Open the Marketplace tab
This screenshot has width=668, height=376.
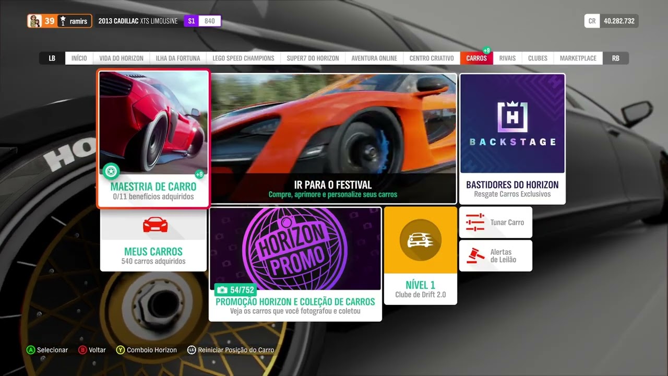point(578,58)
